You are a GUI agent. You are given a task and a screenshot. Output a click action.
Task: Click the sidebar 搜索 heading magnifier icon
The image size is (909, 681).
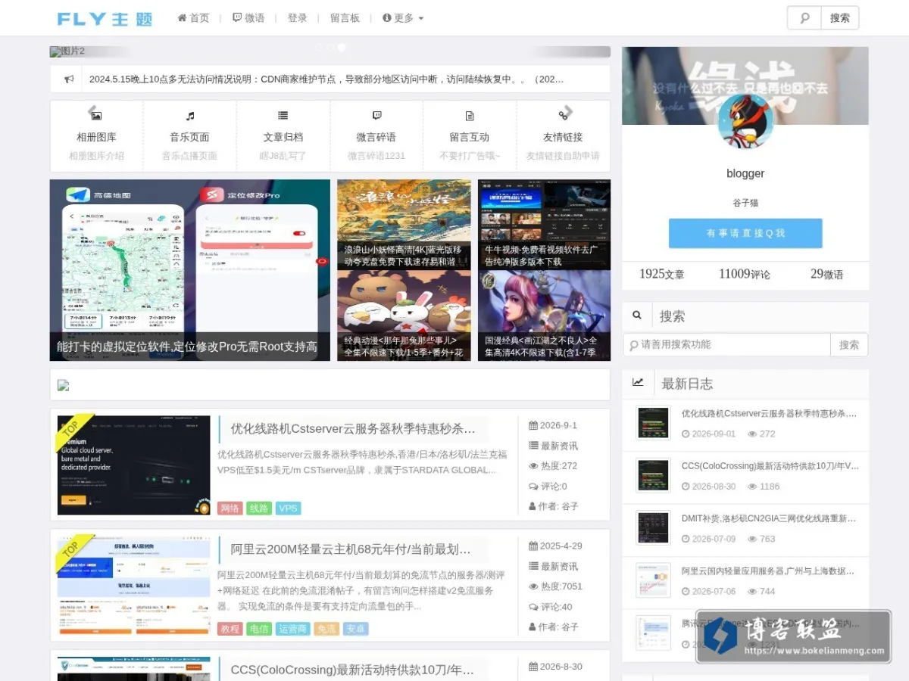637,316
